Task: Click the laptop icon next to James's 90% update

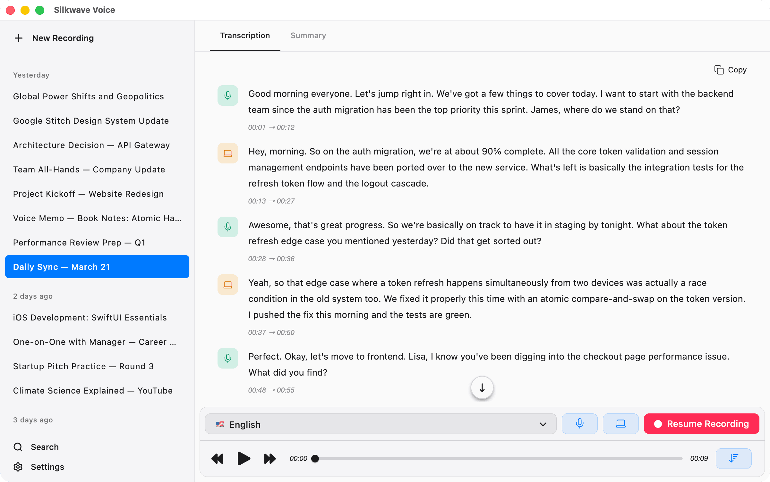Action: [x=227, y=153]
